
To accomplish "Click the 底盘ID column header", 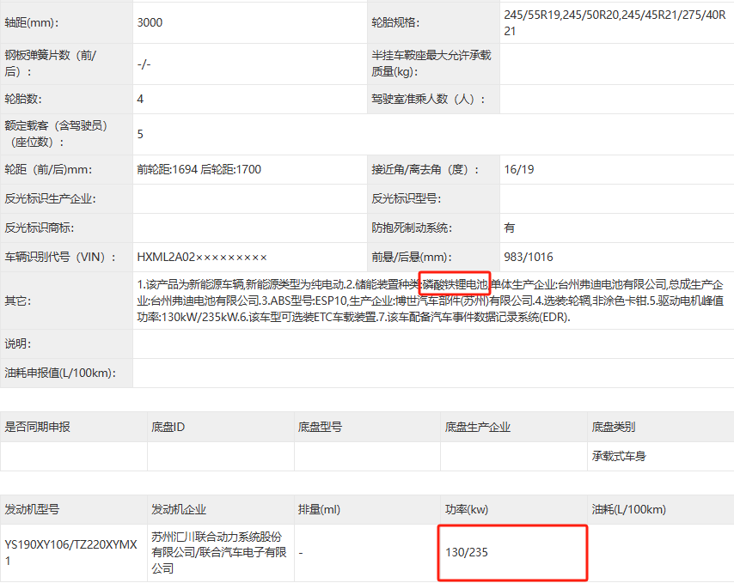I will 168,427.
